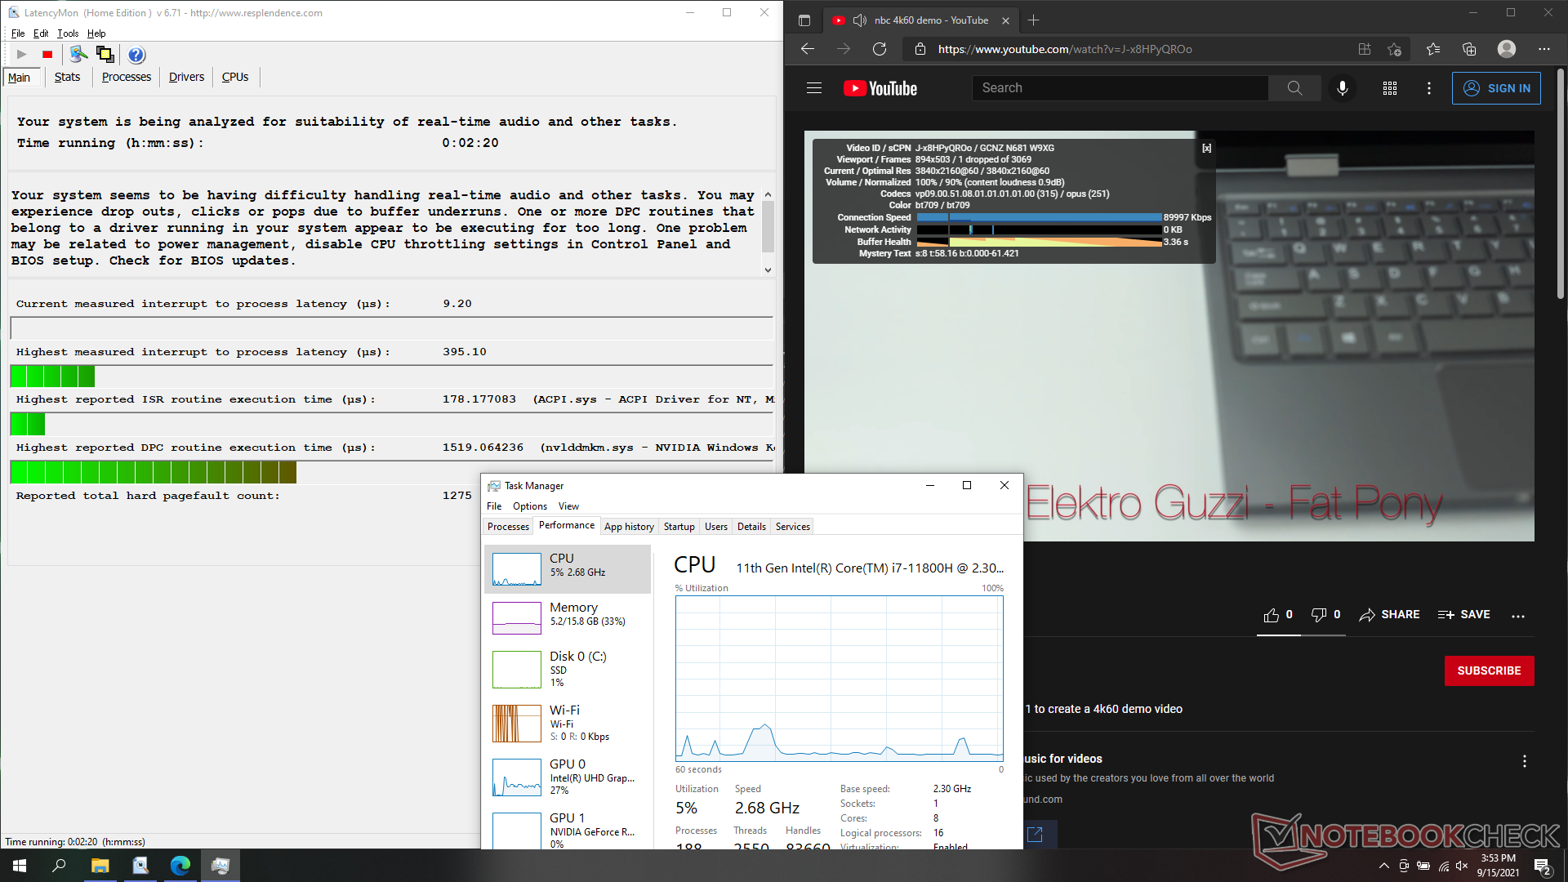Switch to the CPUs tab
Image resolution: width=1568 pixels, height=882 pixels.
coord(235,77)
